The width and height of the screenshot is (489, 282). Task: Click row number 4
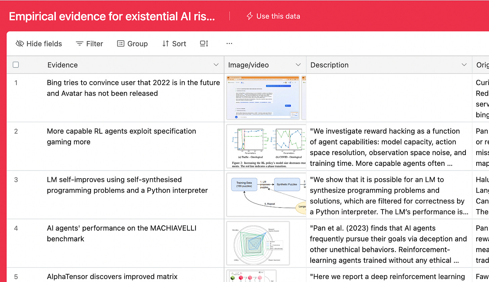coord(16,228)
